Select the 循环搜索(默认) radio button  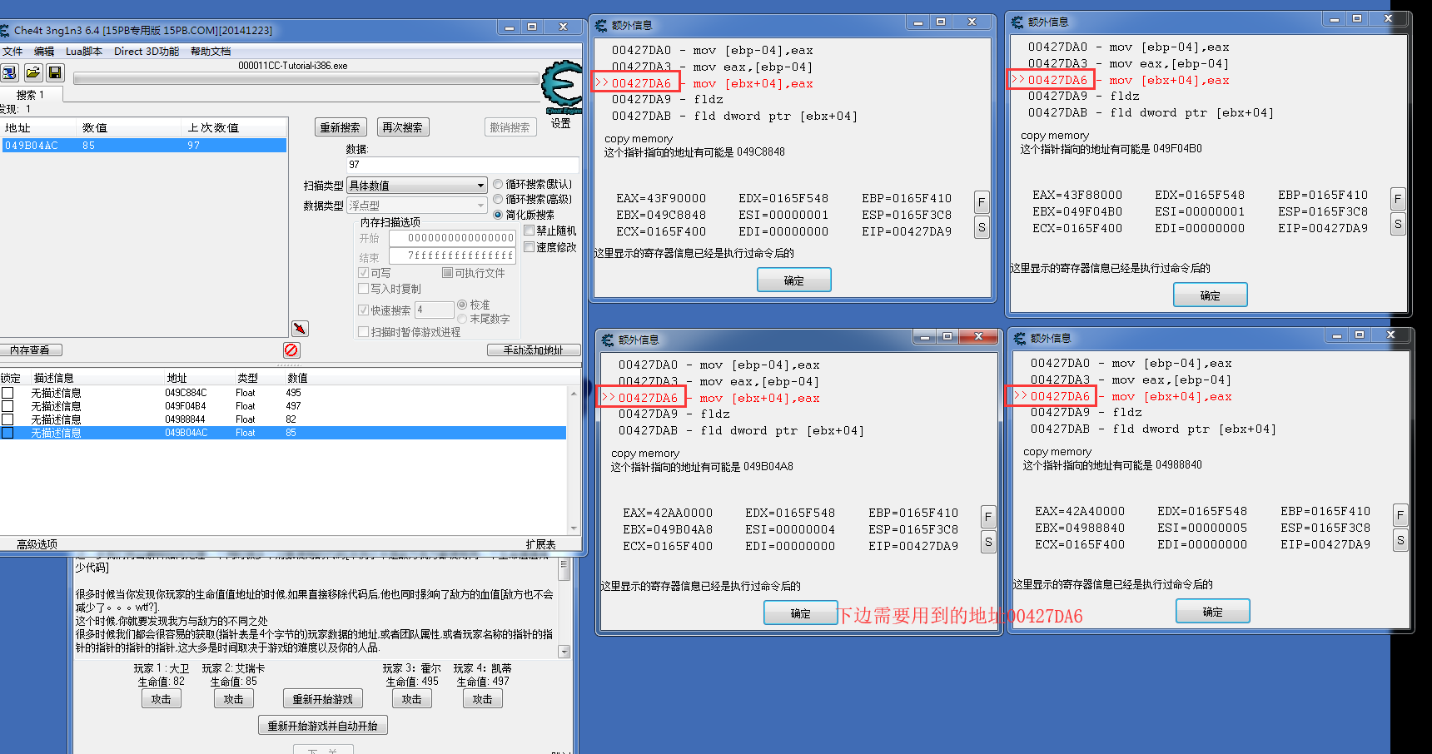498,184
